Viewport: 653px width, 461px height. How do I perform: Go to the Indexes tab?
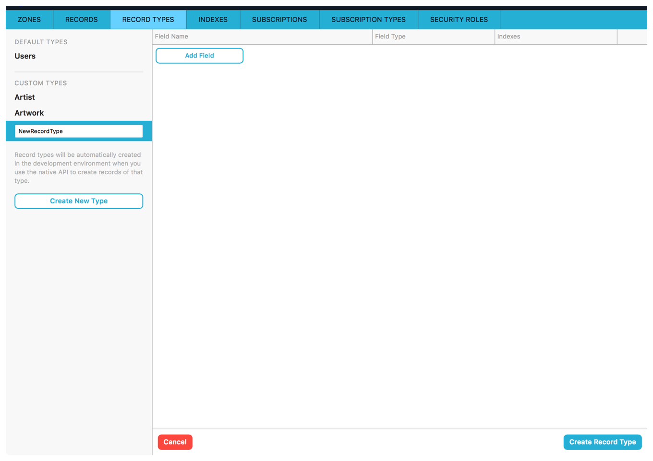(213, 20)
